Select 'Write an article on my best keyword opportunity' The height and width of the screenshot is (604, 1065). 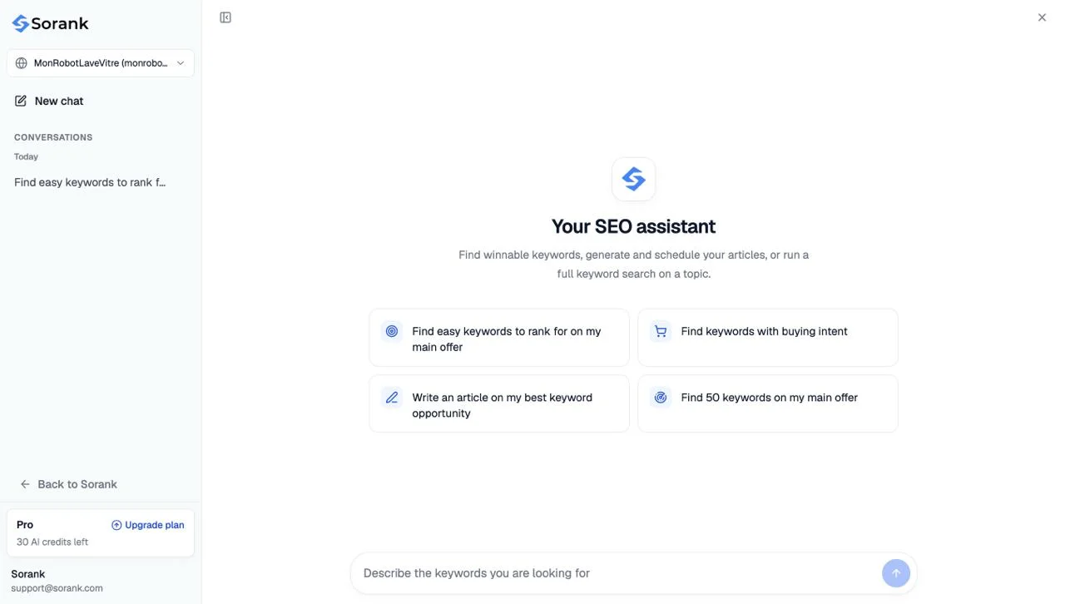point(499,403)
